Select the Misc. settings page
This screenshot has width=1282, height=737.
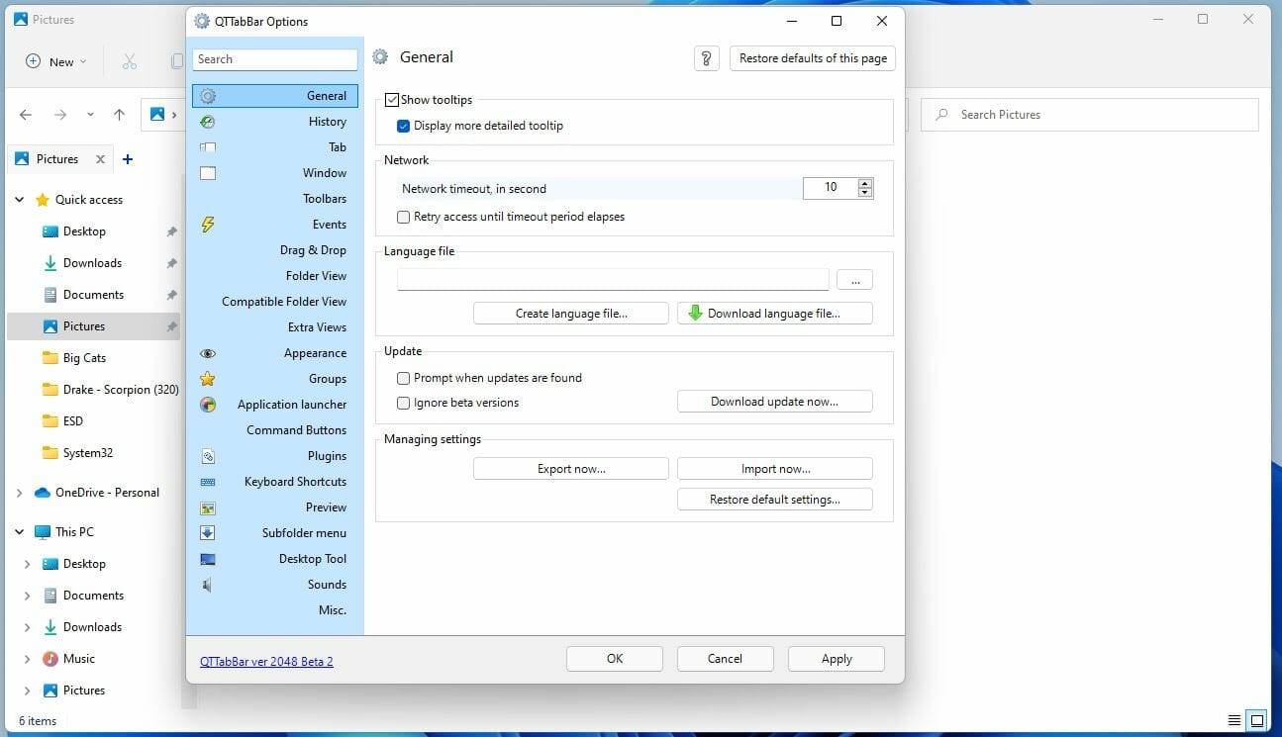click(333, 610)
